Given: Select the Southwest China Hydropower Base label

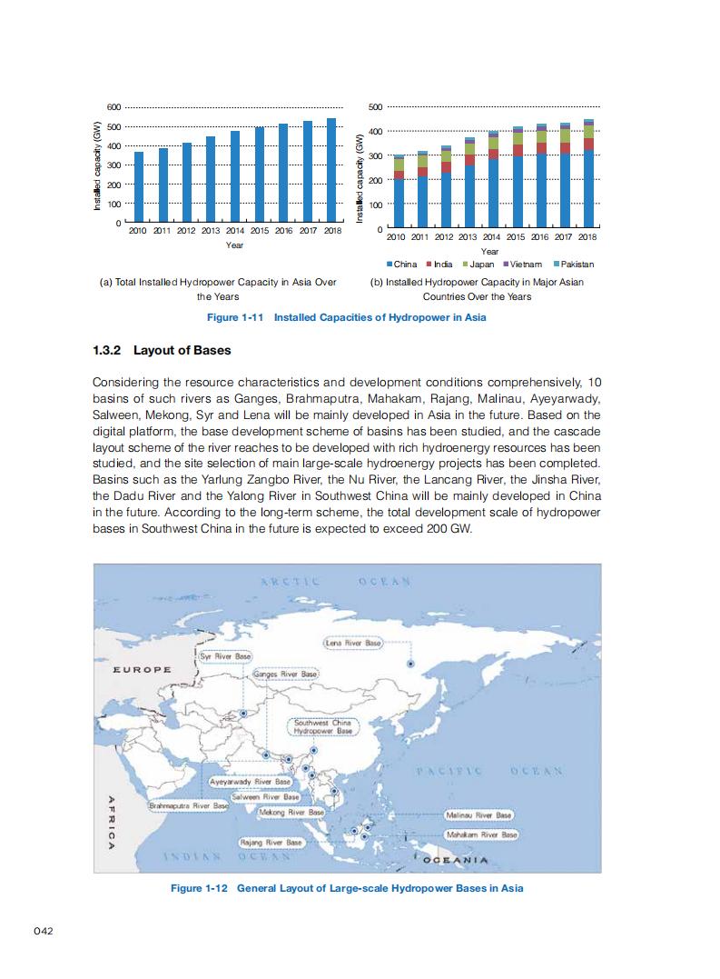Looking at the screenshot, I should click(x=322, y=726).
